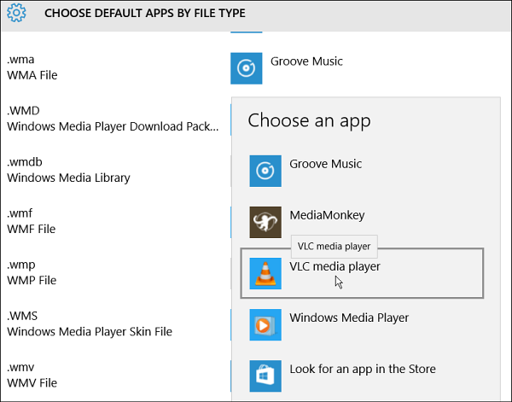The height and width of the screenshot is (402, 512).
Task: Click the .wmdb Windows Media Library row
Action: (68, 170)
